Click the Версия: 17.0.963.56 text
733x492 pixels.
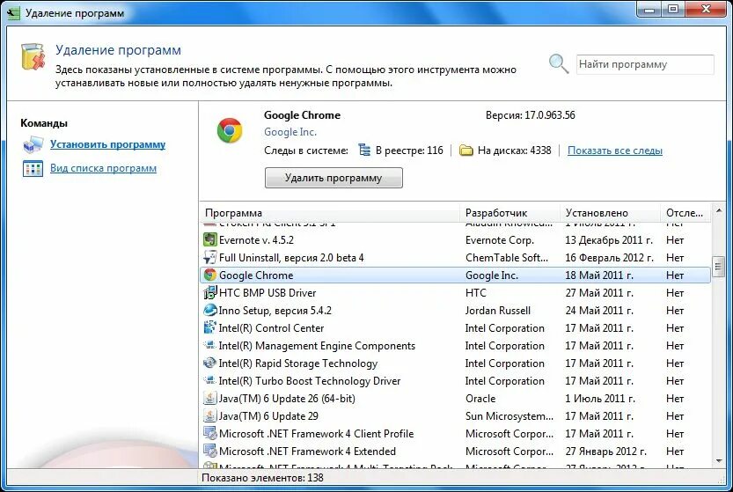pos(530,115)
